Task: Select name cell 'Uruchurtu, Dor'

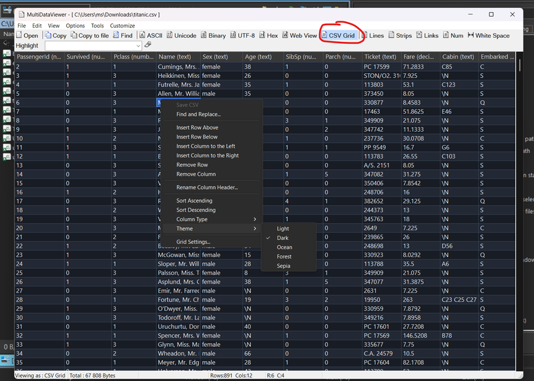Action: click(x=178, y=326)
